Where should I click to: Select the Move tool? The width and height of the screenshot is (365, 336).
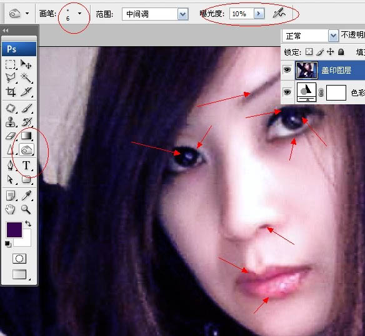coord(26,64)
